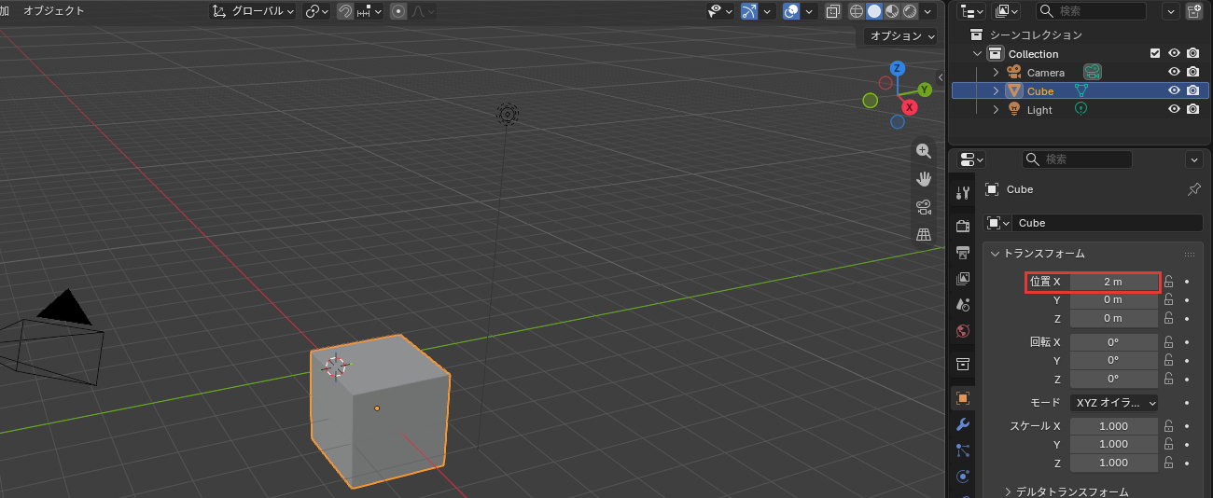Click the Light data icon in outliner

(x=1081, y=109)
